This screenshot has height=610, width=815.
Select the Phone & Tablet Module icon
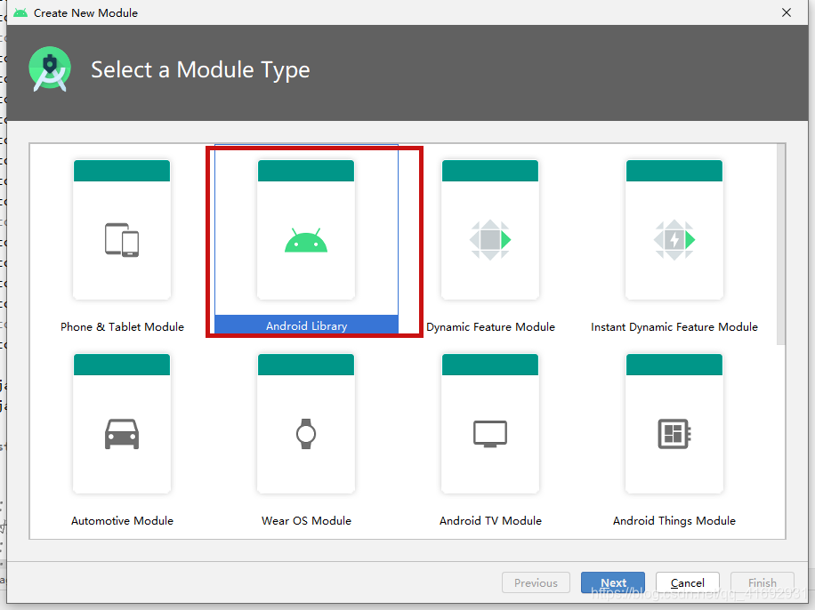tap(122, 240)
